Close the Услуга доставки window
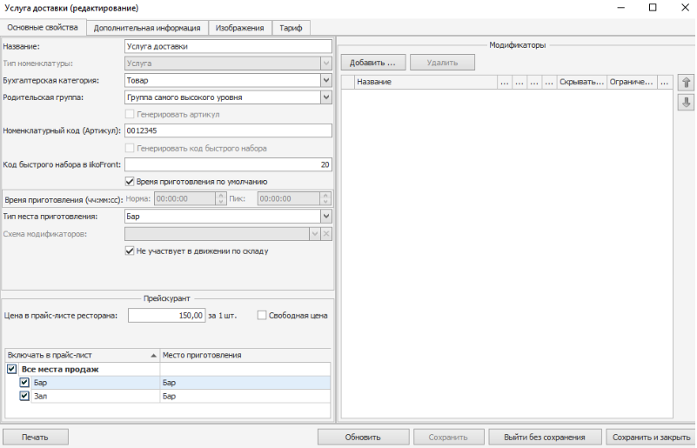Image resolution: width=697 pixels, height=448 pixels. point(680,7)
